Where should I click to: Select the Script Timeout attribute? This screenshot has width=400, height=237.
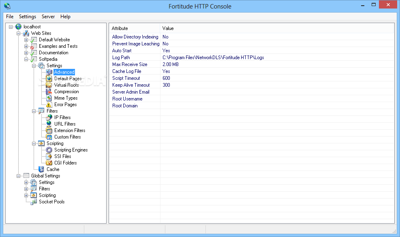pyautogui.click(x=126, y=78)
